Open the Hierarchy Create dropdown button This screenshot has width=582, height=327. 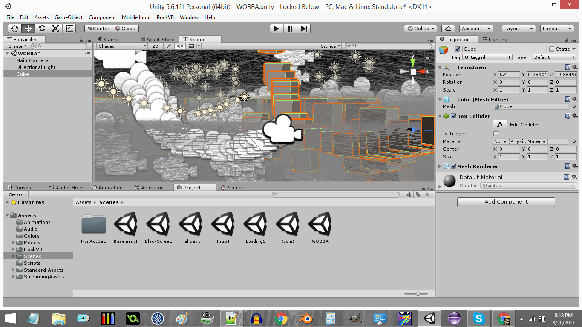click(17, 46)
